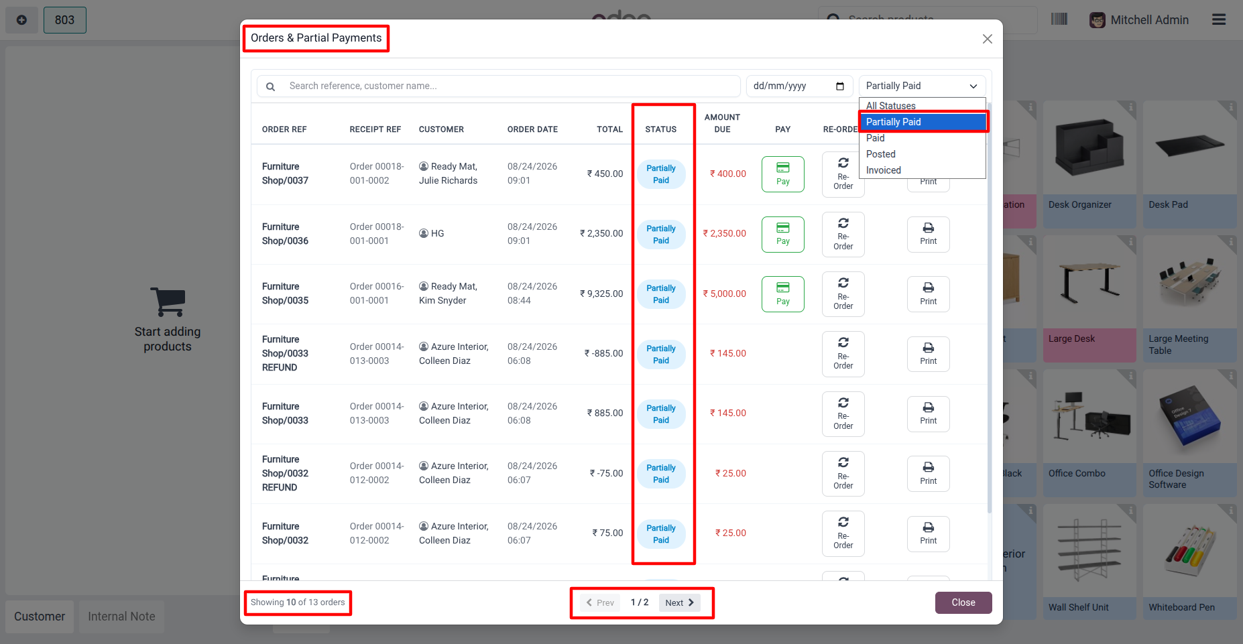The height and width of the screenshot is (644, 1243).
Task: Open the hamburger menu icon
Action: [x=1219, y=19]
